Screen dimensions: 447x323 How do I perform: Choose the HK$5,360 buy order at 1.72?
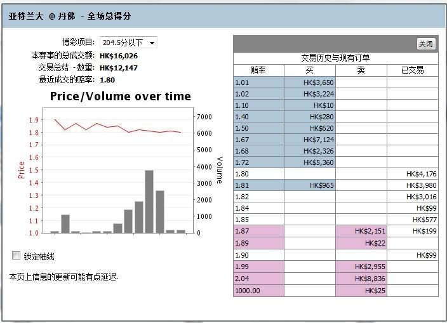click(310, 162)
